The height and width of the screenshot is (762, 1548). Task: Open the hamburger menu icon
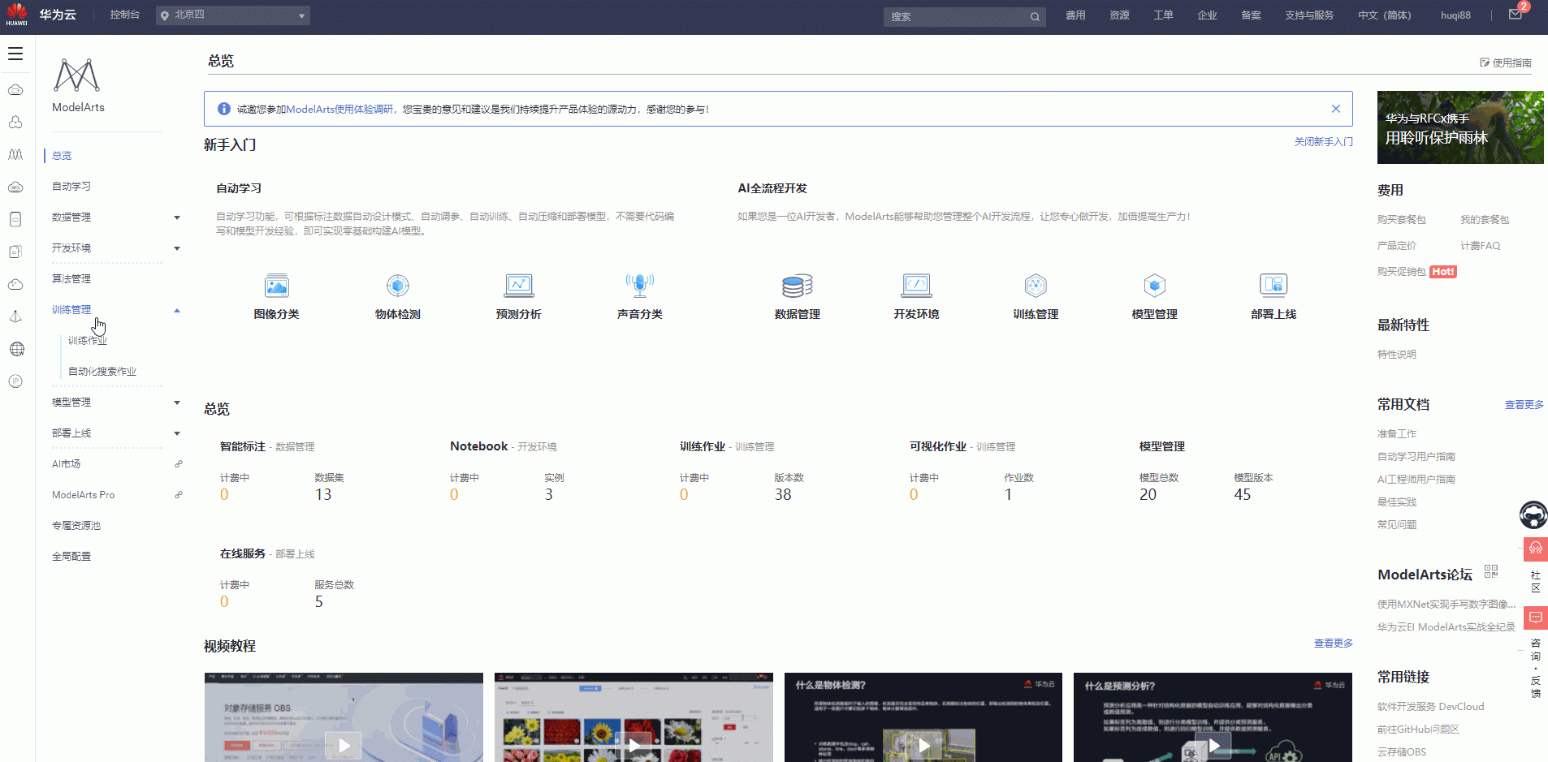15,54
